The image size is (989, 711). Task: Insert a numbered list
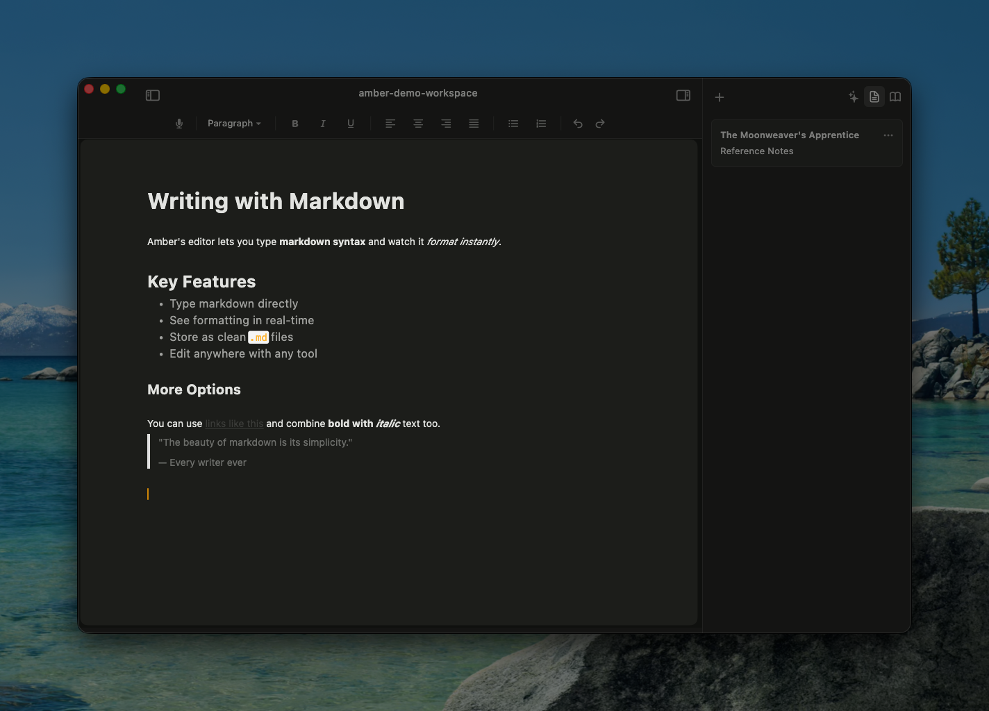tap(541, 123)
